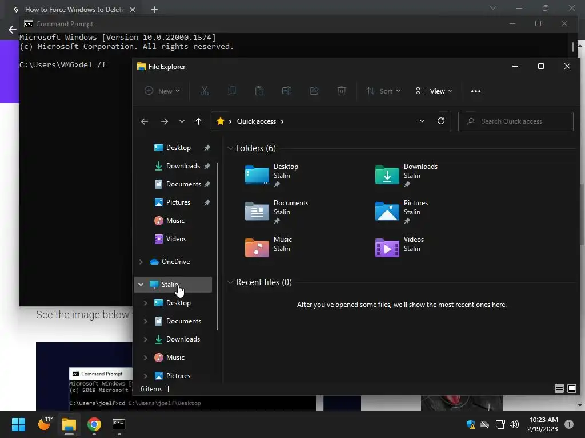Image resolution: width=585 pixels, height=438 pixels.
Task: Collapse the Stalin tree node chevron
Action: tap(141, 285)
